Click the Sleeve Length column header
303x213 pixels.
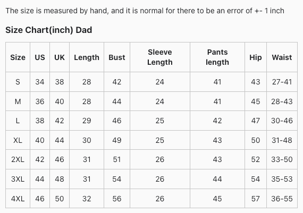160,57
